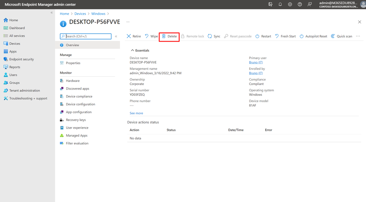
Task: Open the feedback icon in header
Action: tap(310, 4)
